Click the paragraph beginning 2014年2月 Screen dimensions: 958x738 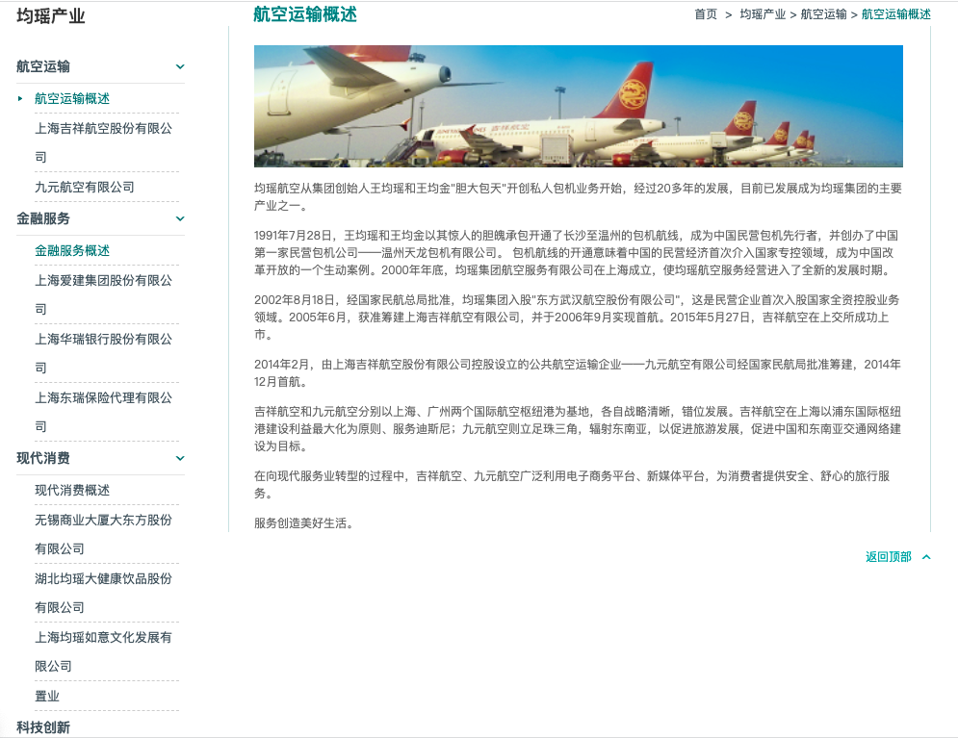(578, 373)
